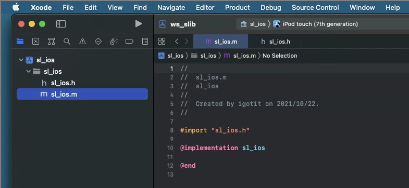409x188 pixels.
Task: Open the Editor menu
Action: [x=205, y=8]
